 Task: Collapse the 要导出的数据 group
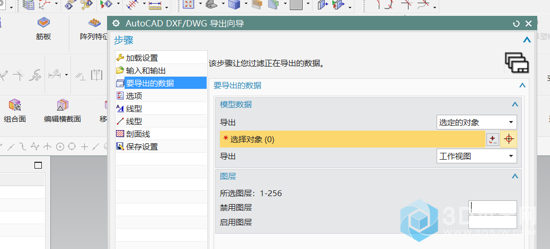(x=522, y=85)
